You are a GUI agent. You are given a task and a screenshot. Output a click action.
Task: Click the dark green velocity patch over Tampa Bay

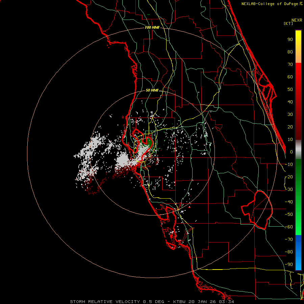[x=149, y=142]
